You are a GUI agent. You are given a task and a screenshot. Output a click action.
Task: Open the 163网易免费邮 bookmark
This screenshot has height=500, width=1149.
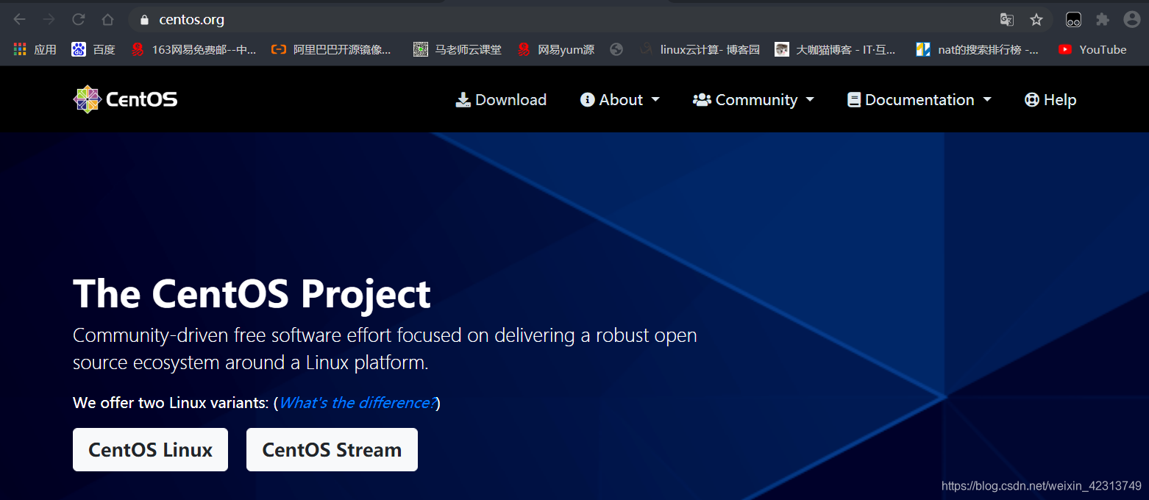[193, 49]
